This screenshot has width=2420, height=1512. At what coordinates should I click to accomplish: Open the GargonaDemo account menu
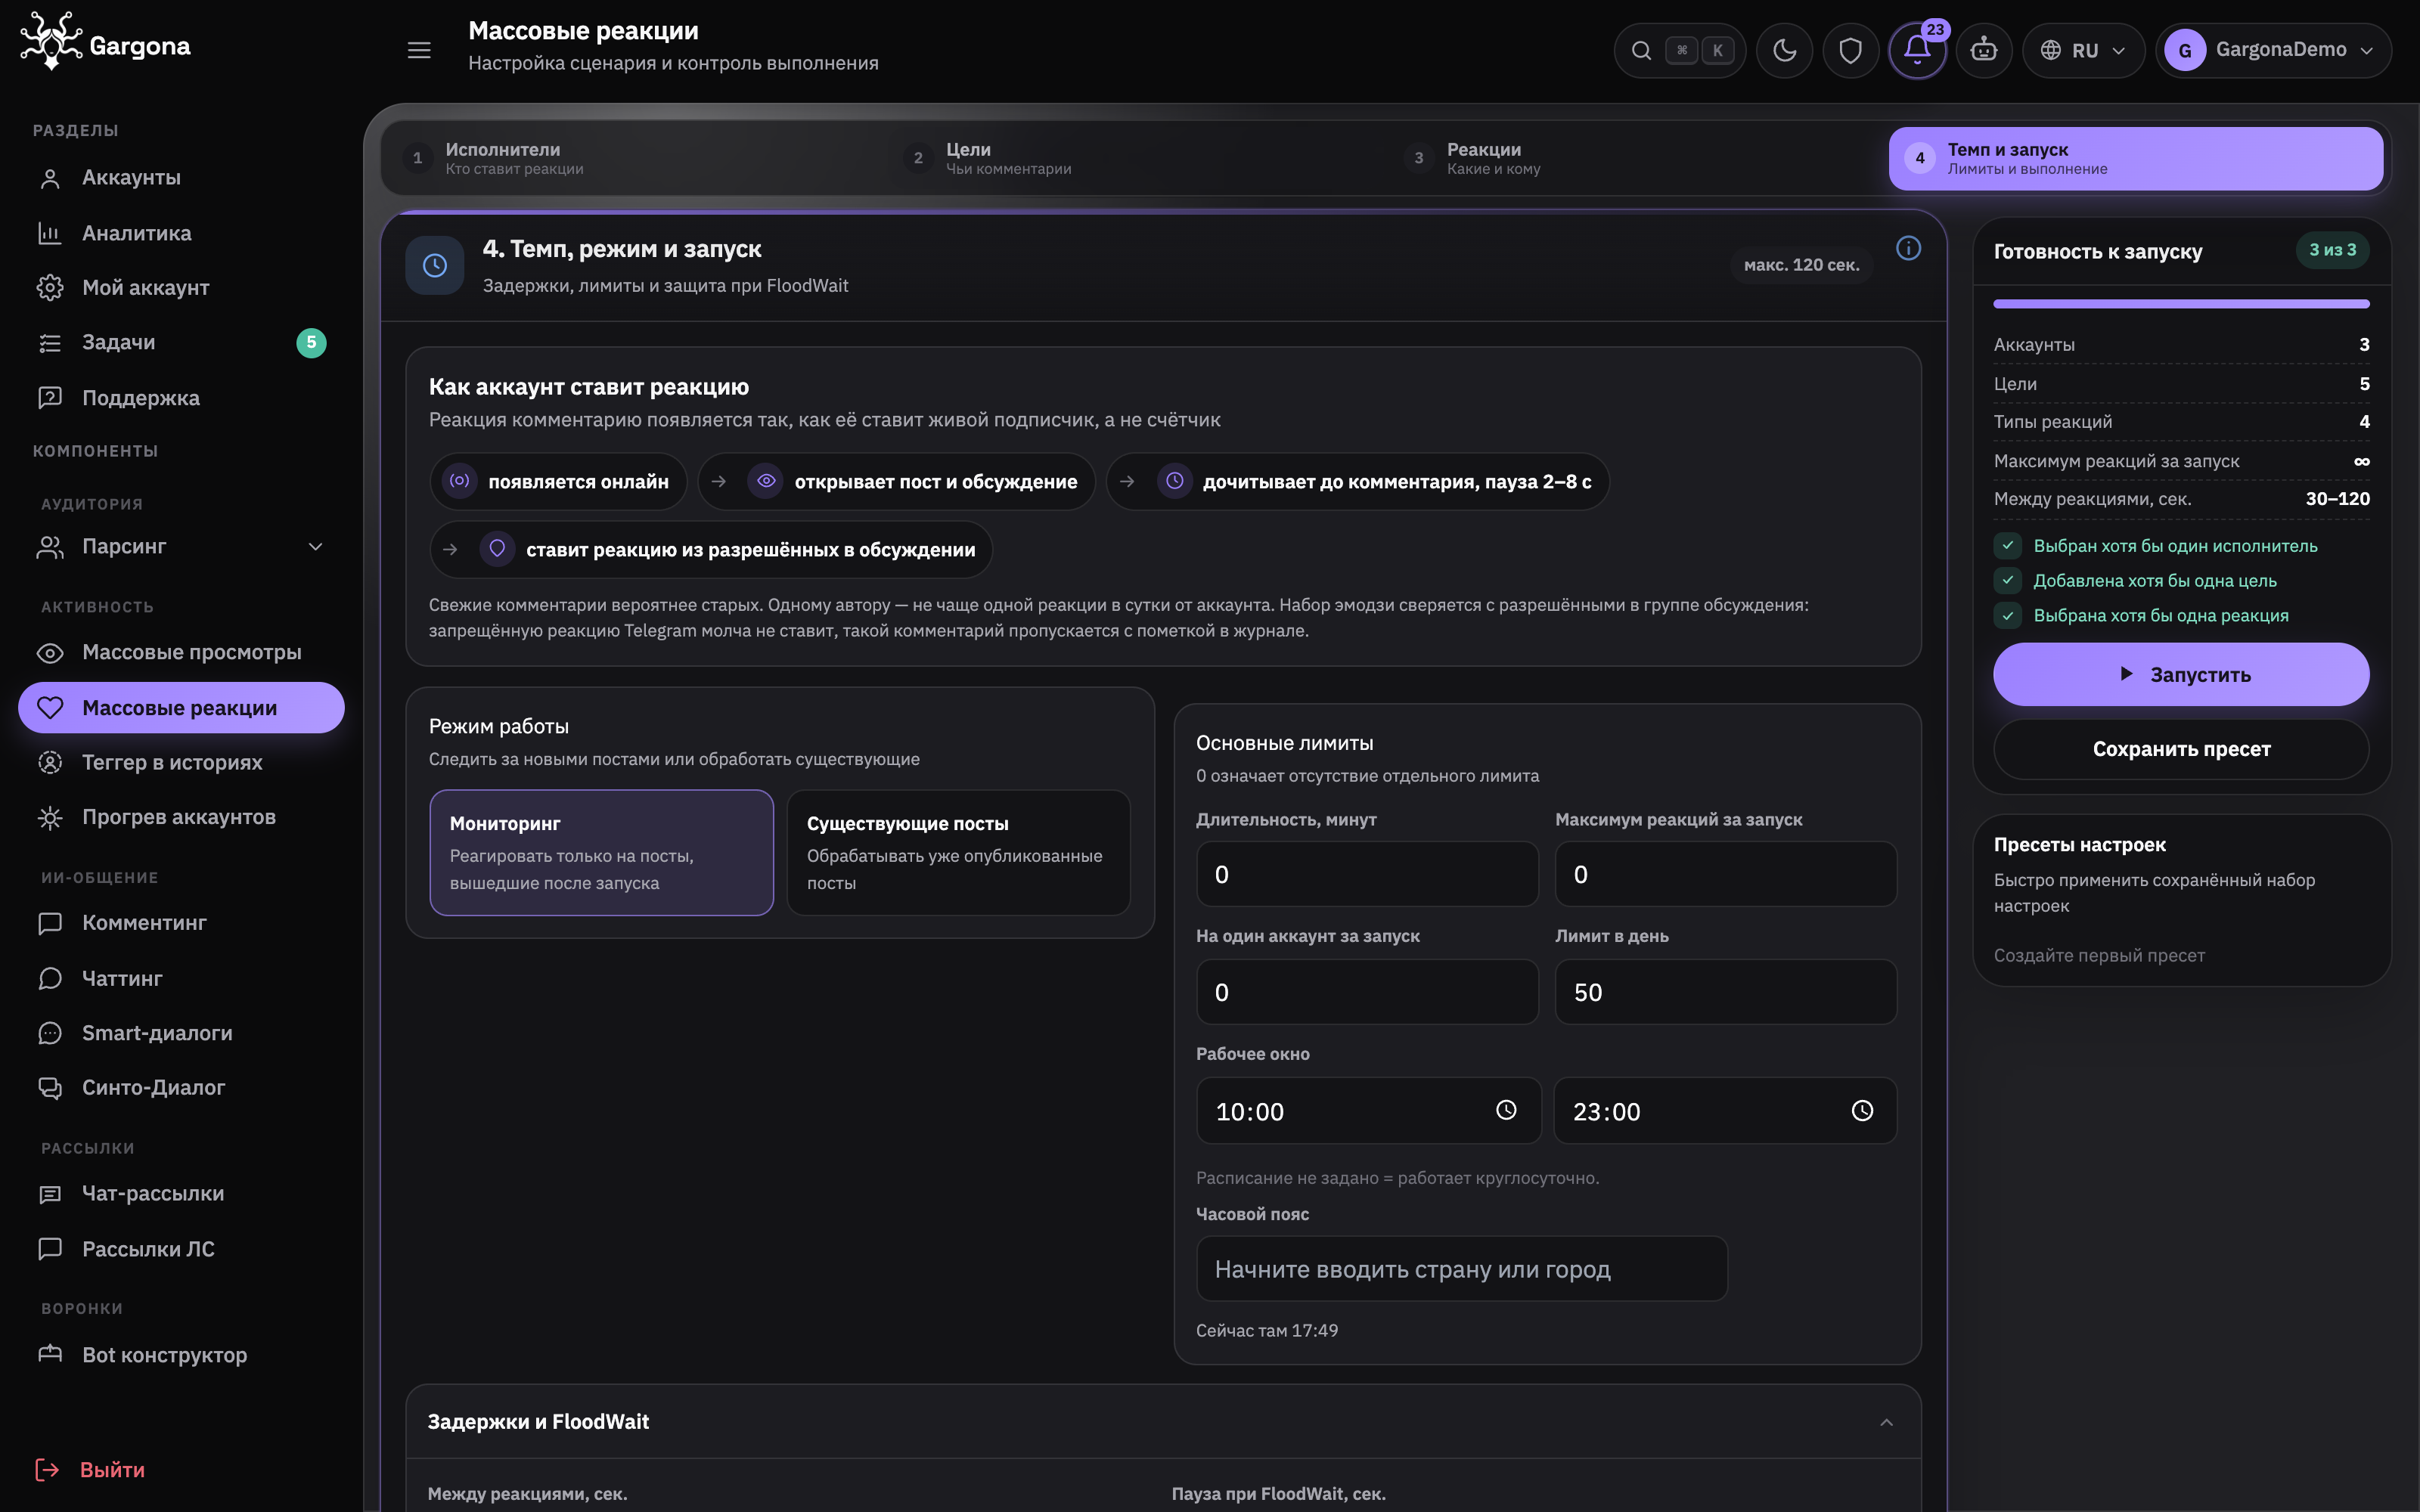pos(2273,50)
